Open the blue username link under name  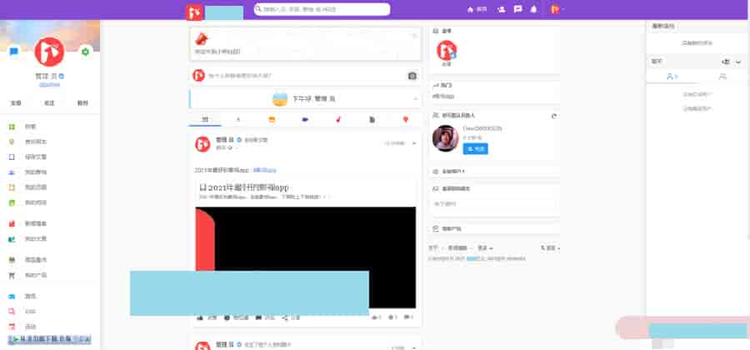pyautogui.click(x=49, y=85)
